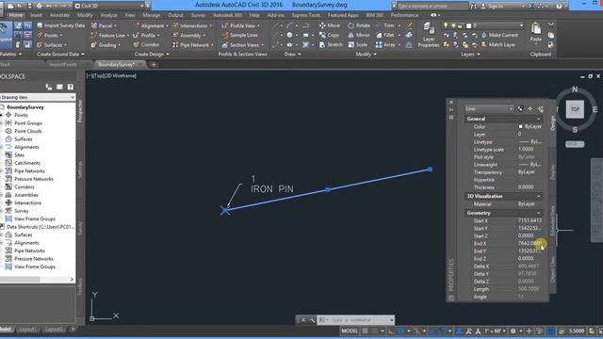Viewport: 603px width, 339px height.
Task: Collapse the Geometry section in Properties
Action: pos(538,213)
